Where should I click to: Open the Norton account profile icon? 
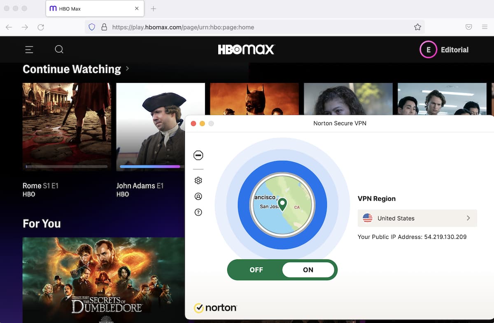(x=198, y=196)
